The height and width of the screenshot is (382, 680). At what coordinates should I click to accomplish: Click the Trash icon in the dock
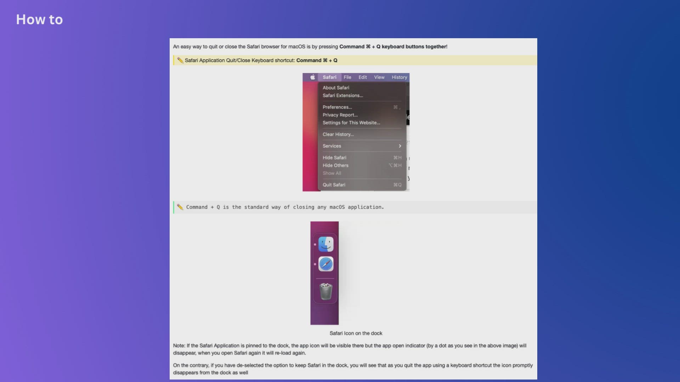click(325, 291)
